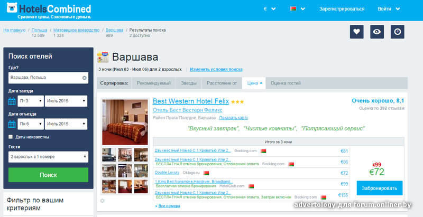
Task: Go to Мазовецкое воеводство breadcrumb
Action: 76,30
